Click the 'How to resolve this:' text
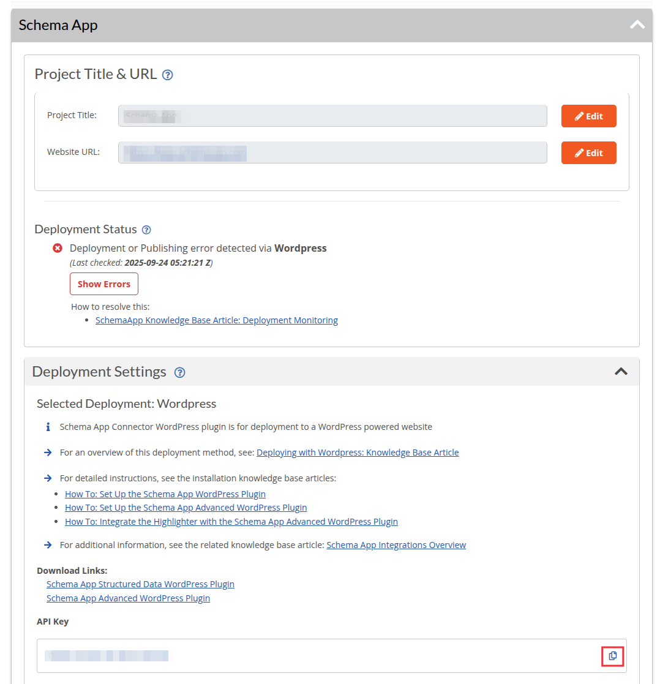Screen dimensions: 660x684 [x=110, y=307]
